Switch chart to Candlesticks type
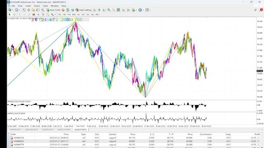The image size is (264, 148). [x=99, y=10]
